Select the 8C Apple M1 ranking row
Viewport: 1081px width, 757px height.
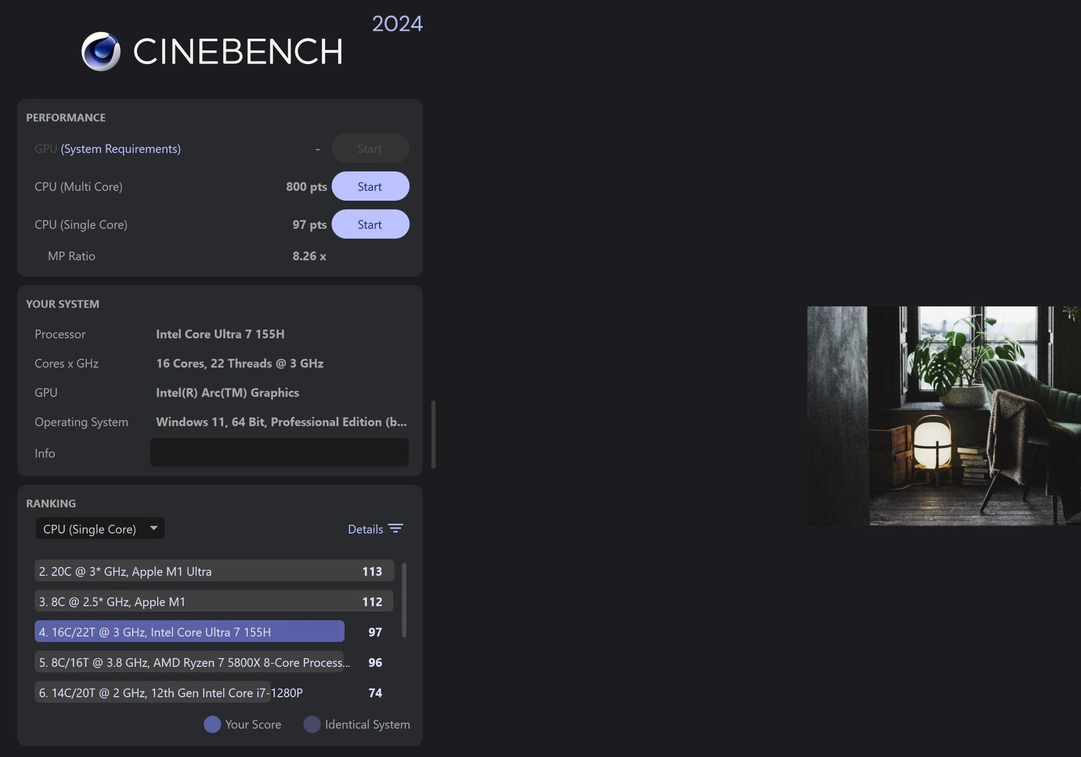pyautogui.click(x=214, y=601)
